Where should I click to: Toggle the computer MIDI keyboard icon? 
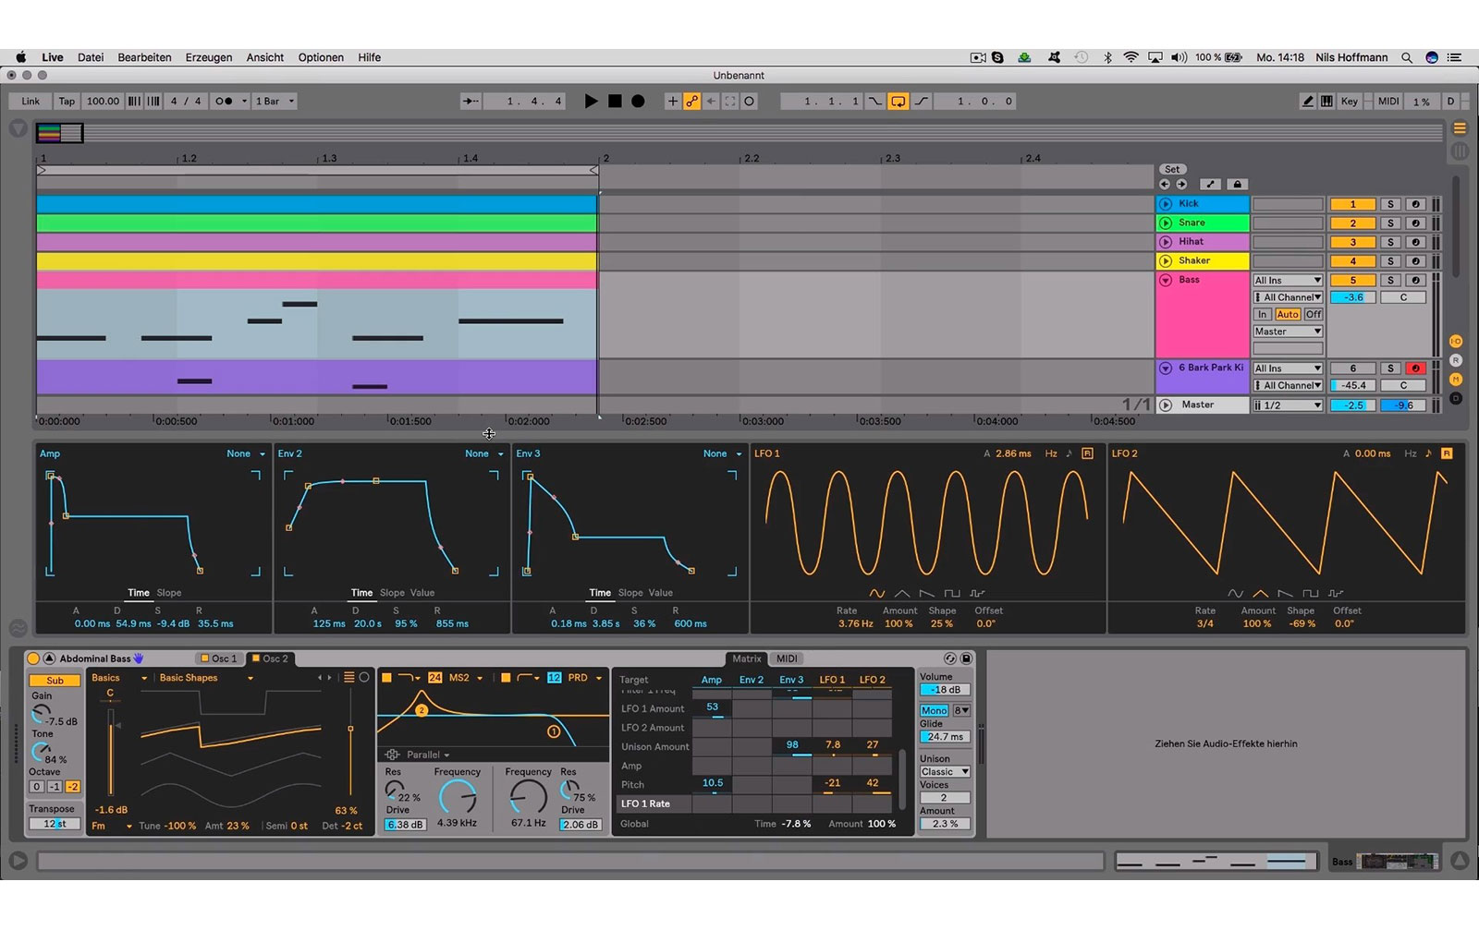1326,102
